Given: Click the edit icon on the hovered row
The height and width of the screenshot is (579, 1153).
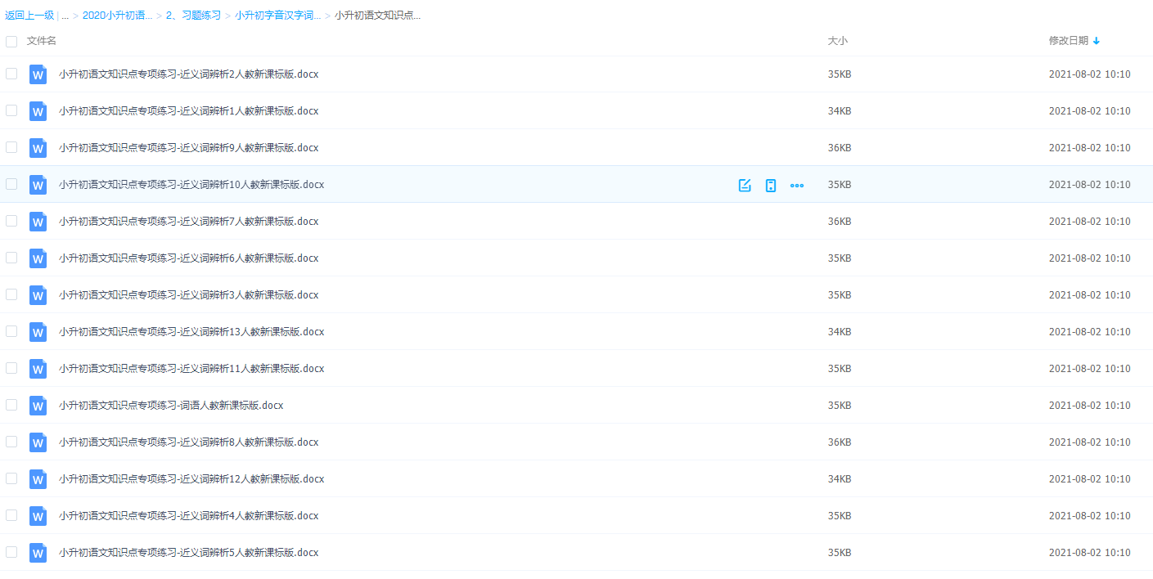Looking at the screenshot, I should point(745,185).
